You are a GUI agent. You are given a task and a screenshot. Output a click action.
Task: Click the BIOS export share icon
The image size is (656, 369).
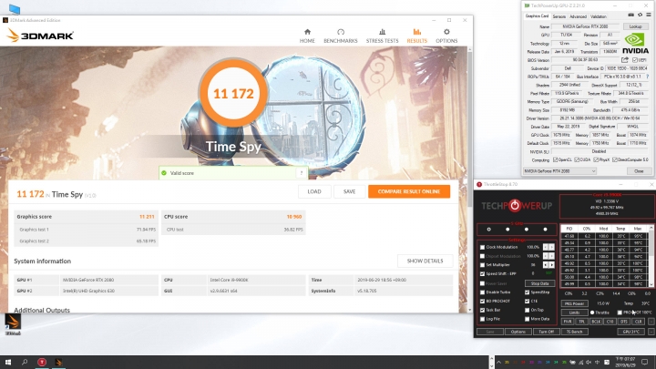coord(625,60)
